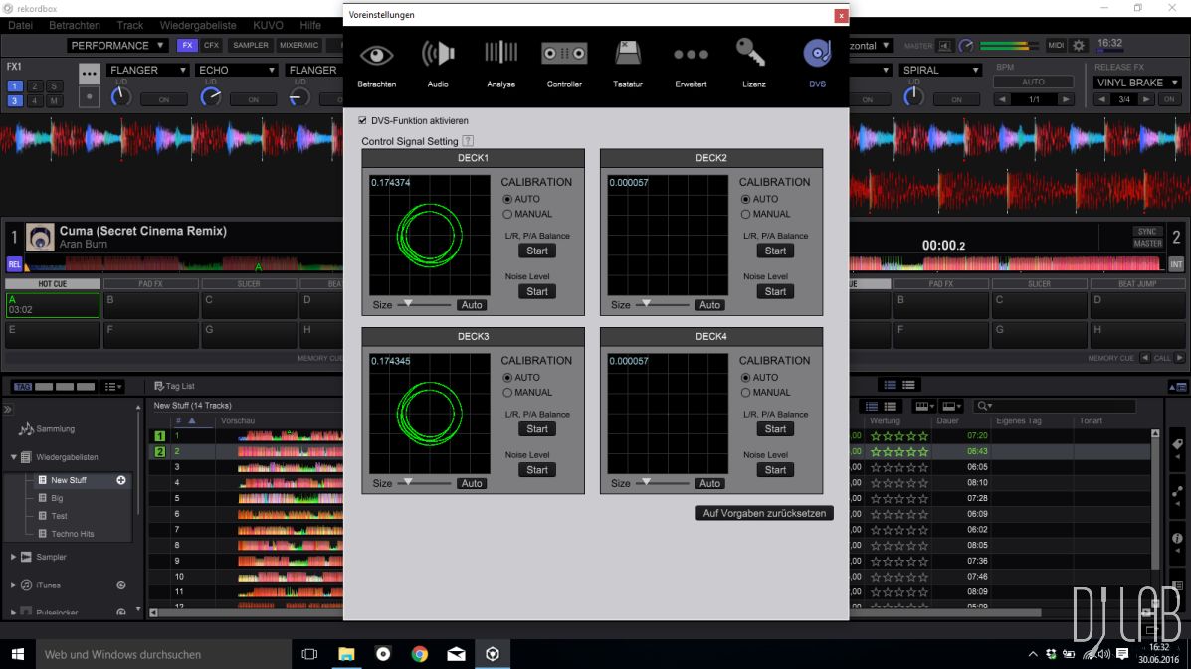This screenshot has height=669, width=1191.
Task: Click the Control Signal Setting help icon
Action: tap(468, 142)
